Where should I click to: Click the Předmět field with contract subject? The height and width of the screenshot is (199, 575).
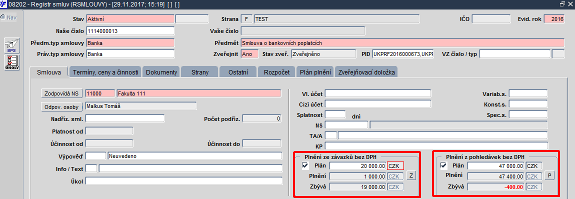click(402, 43)
